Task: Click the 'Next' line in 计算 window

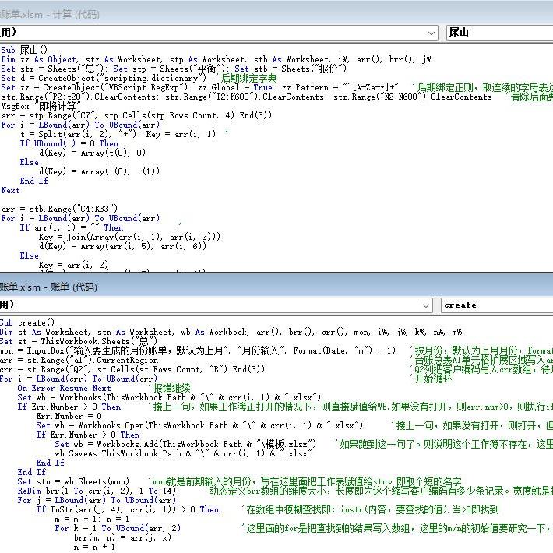Action: coord(11,191)
